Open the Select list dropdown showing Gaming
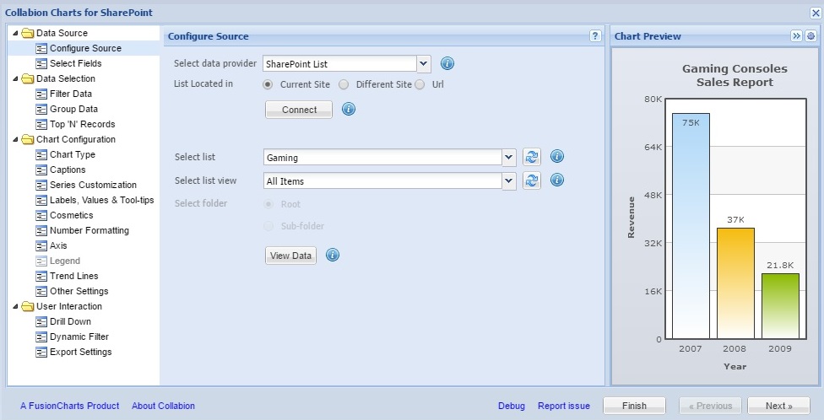The image size is (824, 420). 508,157
